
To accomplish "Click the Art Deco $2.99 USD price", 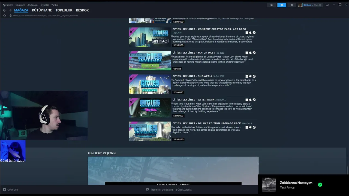I will click(x=178, y=45).
